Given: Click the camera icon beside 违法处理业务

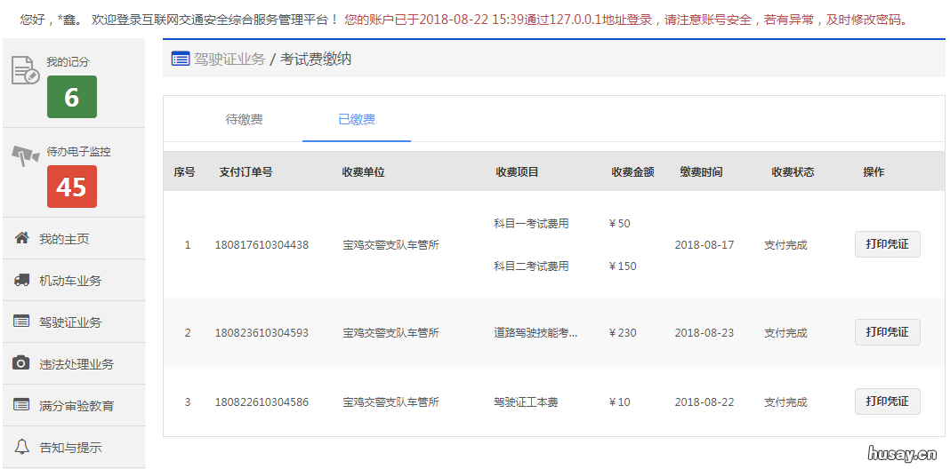Looking at the screenshot, I should (22, 363).
